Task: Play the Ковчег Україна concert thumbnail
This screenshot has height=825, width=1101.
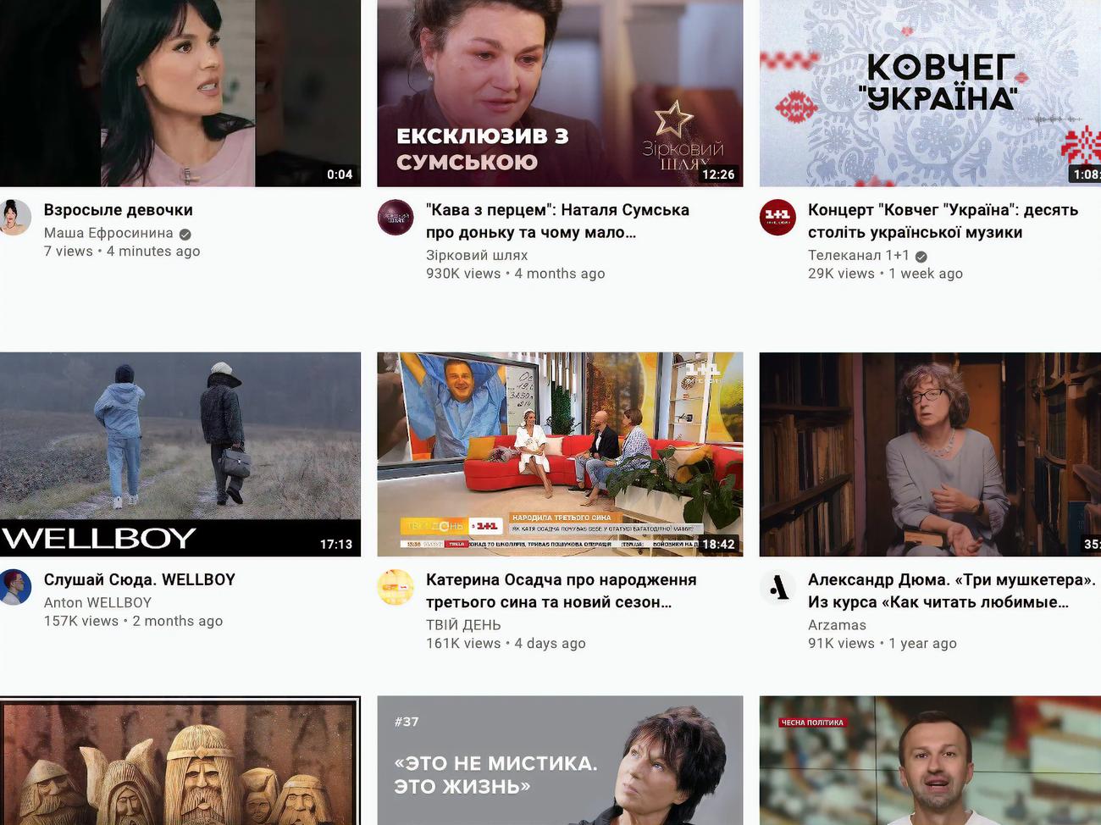Action: point(930,93)
